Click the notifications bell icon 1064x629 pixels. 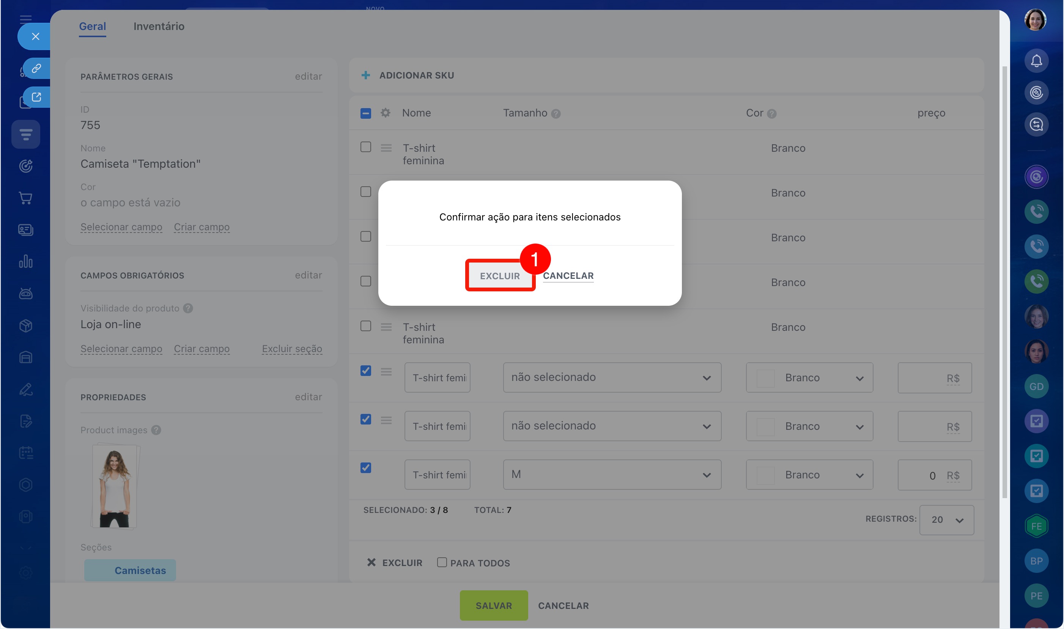(x=1036, y=61)
